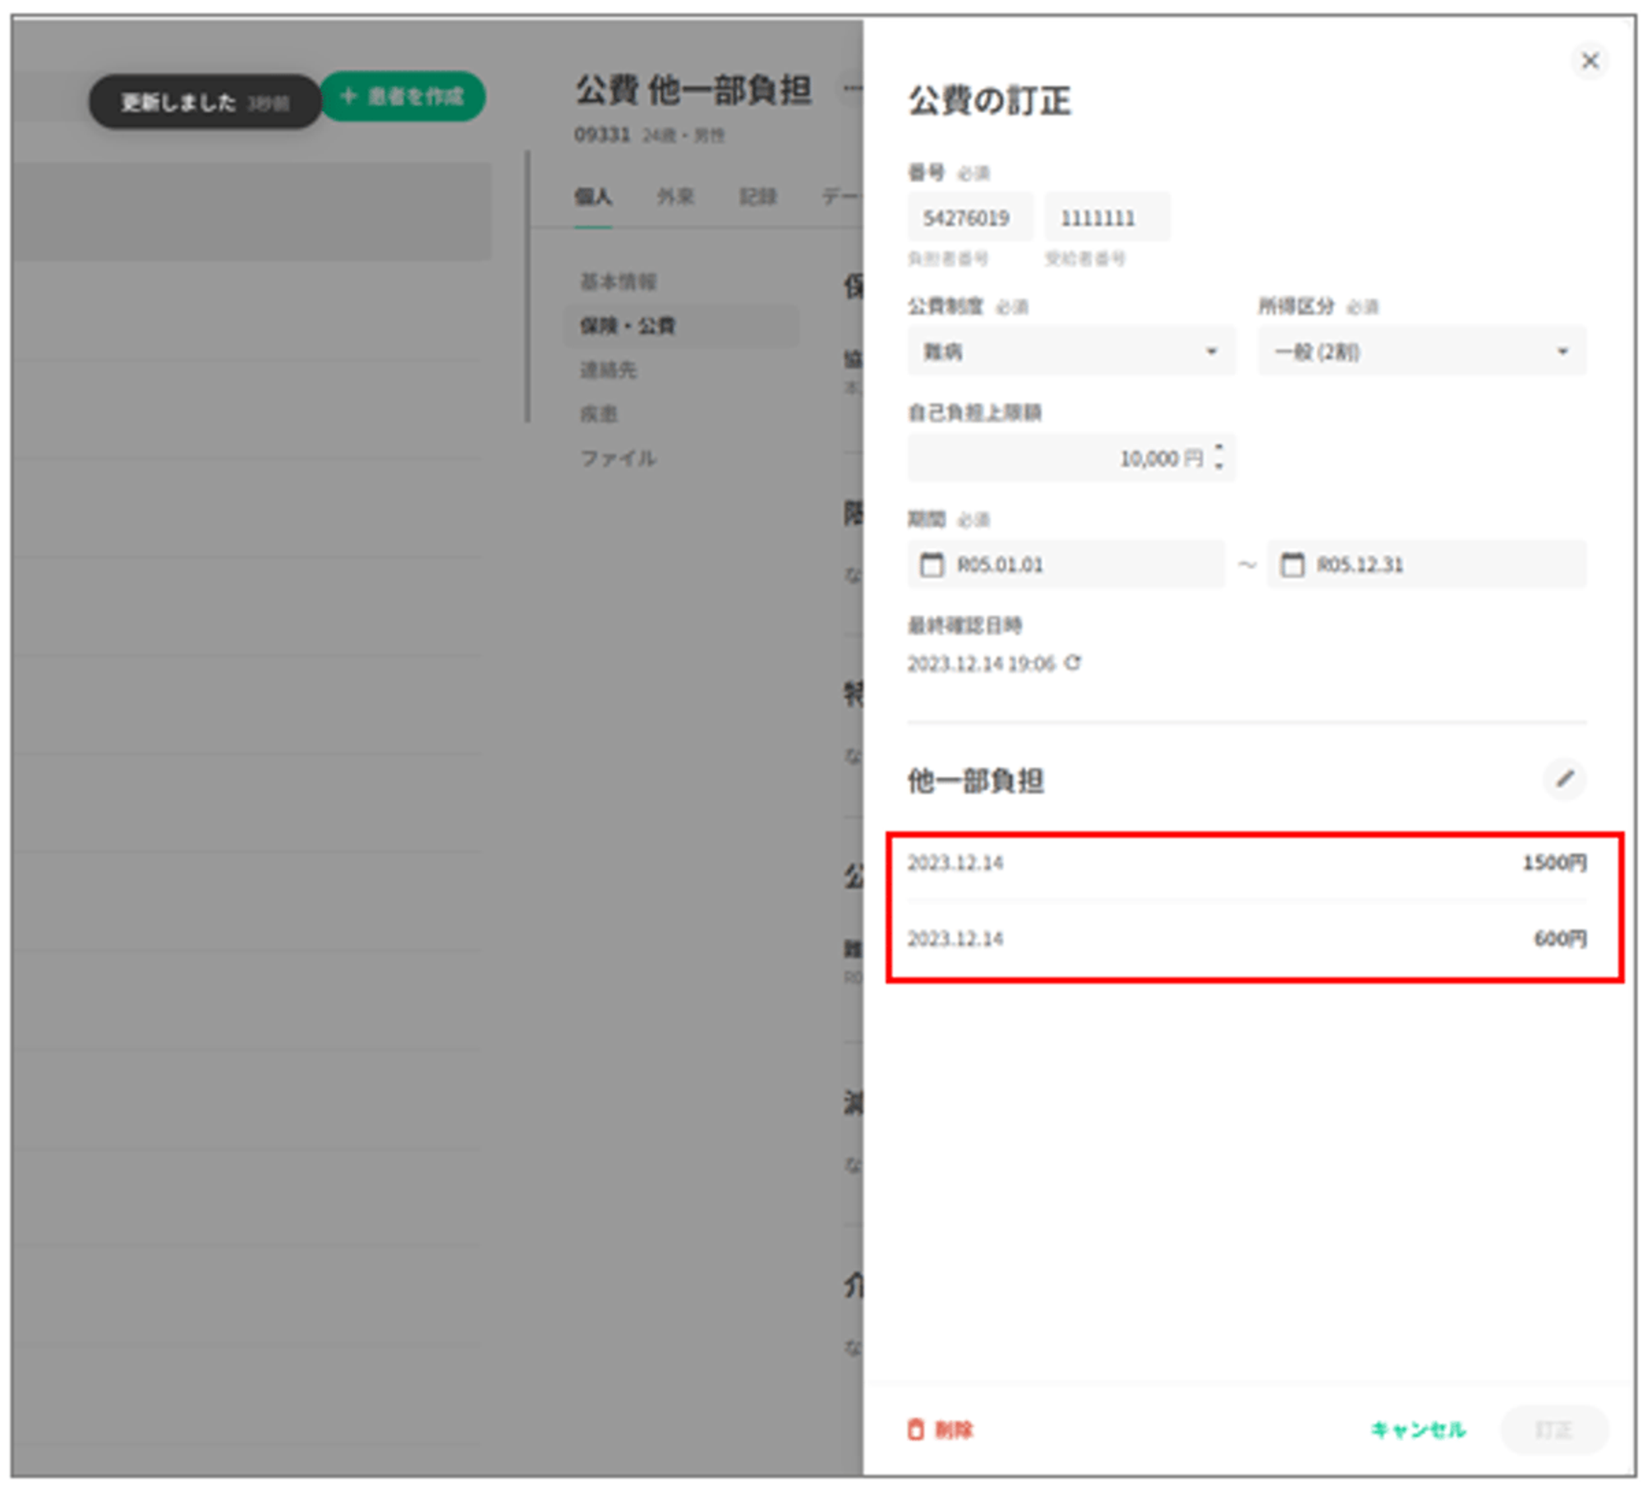This screenshot has height=1487, width=1643.
Task: Open start date calendar icon R05.01.01
Action: coord(931,564)
